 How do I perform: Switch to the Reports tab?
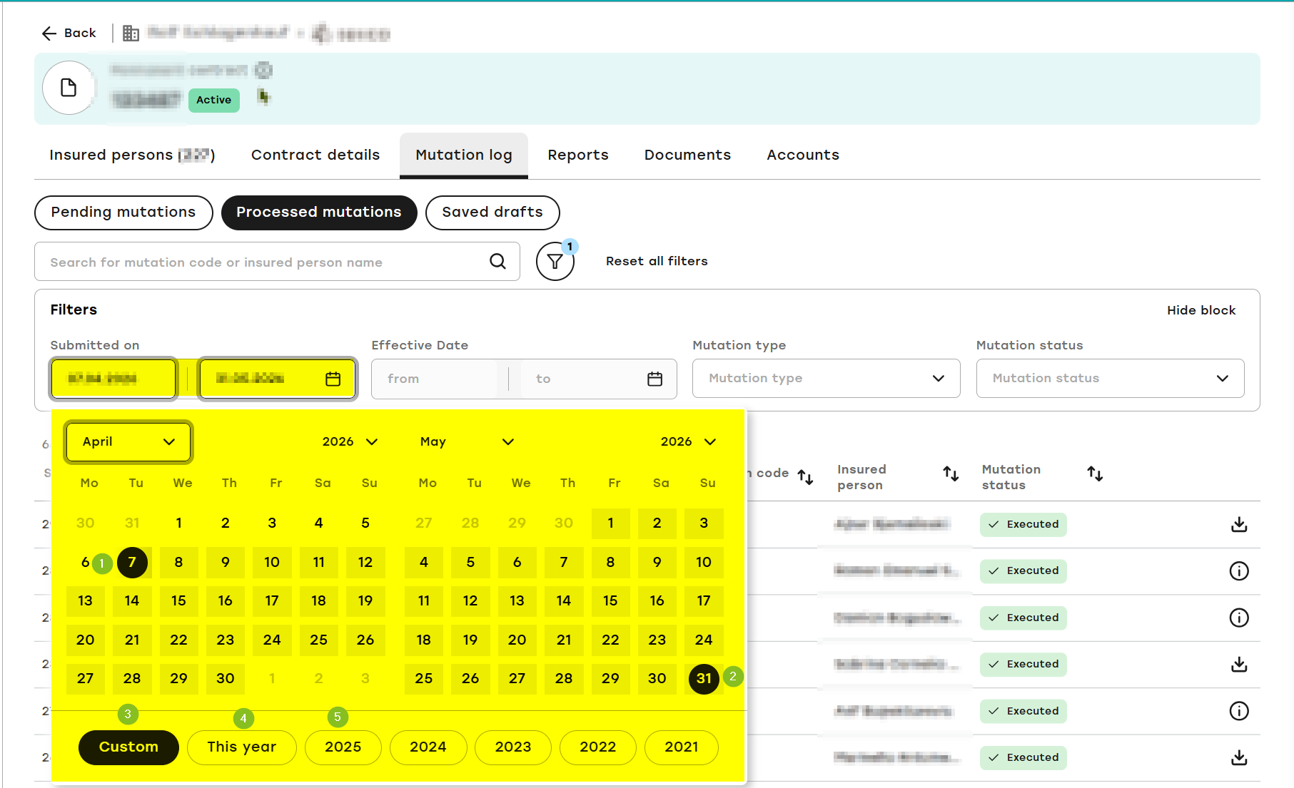coord(578,155)
